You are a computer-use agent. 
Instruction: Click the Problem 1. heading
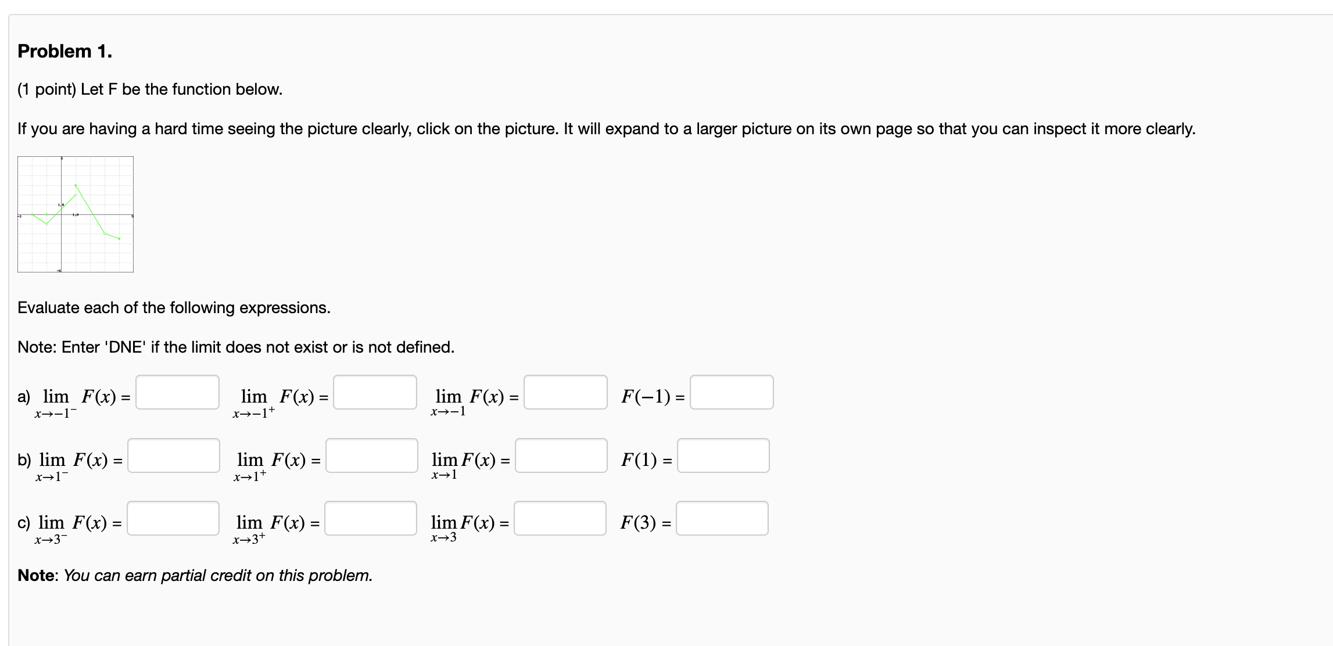point(65,51)
